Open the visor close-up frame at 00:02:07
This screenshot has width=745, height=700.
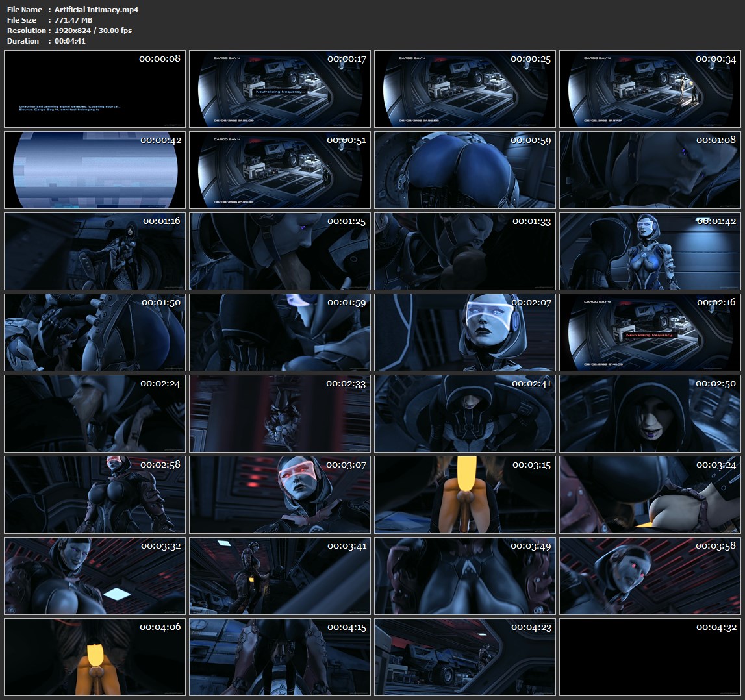coord(464,332)
